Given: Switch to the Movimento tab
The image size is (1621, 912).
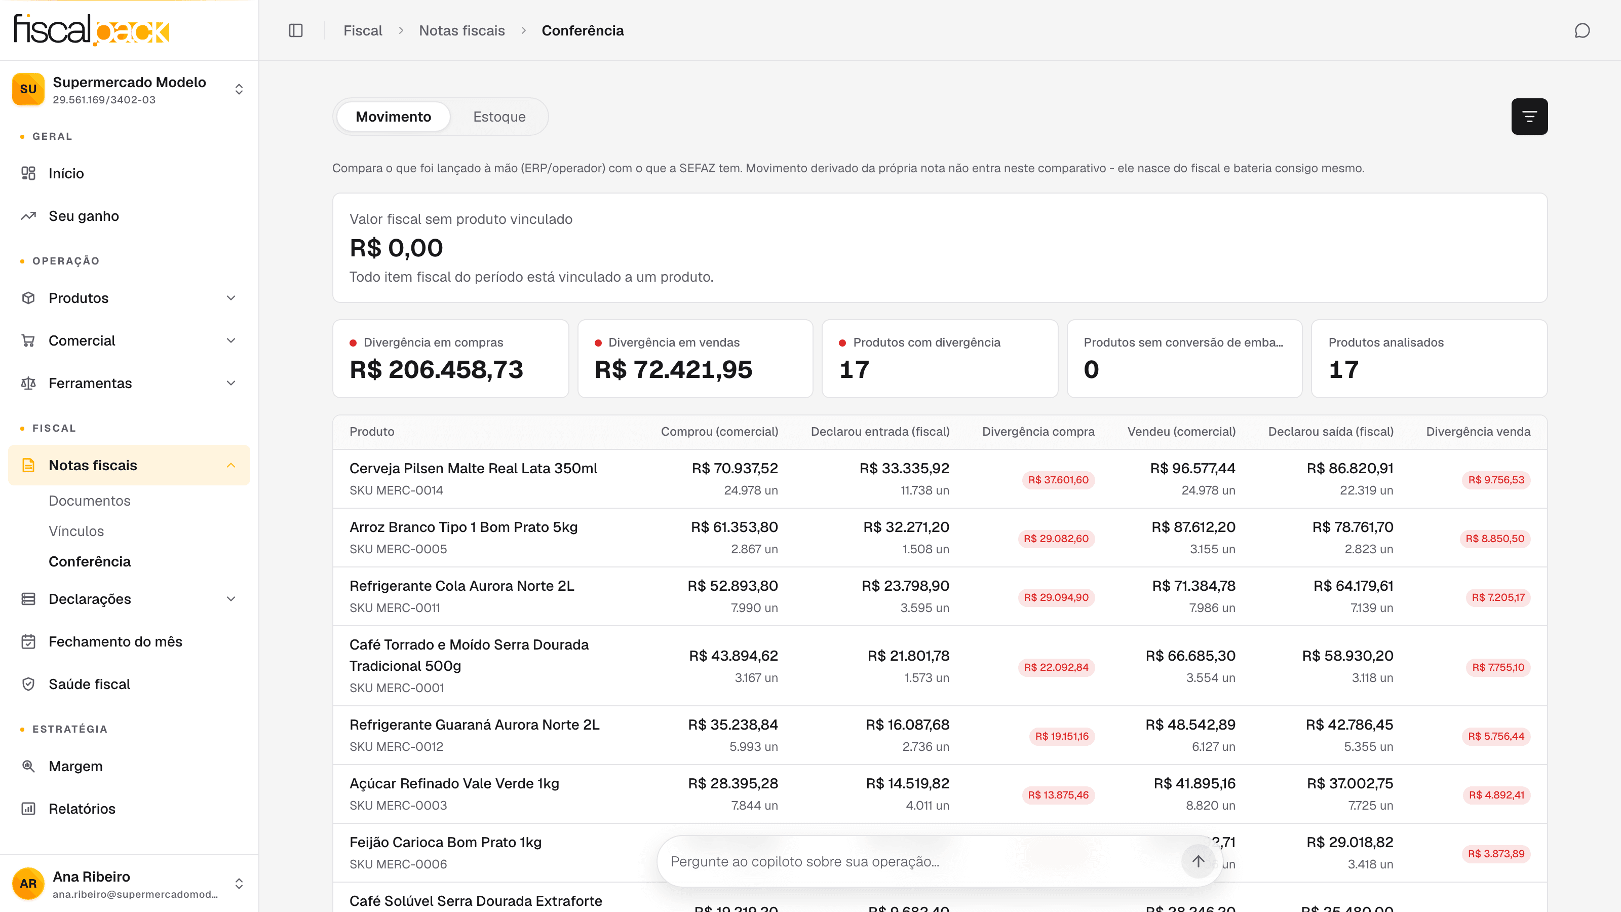Looking at the screenshot, I should [x=393, y=117].
